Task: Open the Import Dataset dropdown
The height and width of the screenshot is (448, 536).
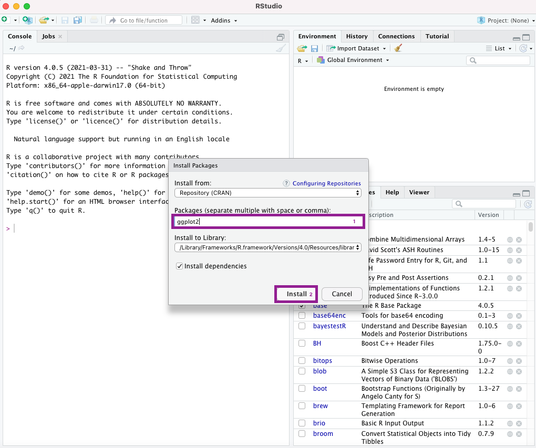Action: 356,48
